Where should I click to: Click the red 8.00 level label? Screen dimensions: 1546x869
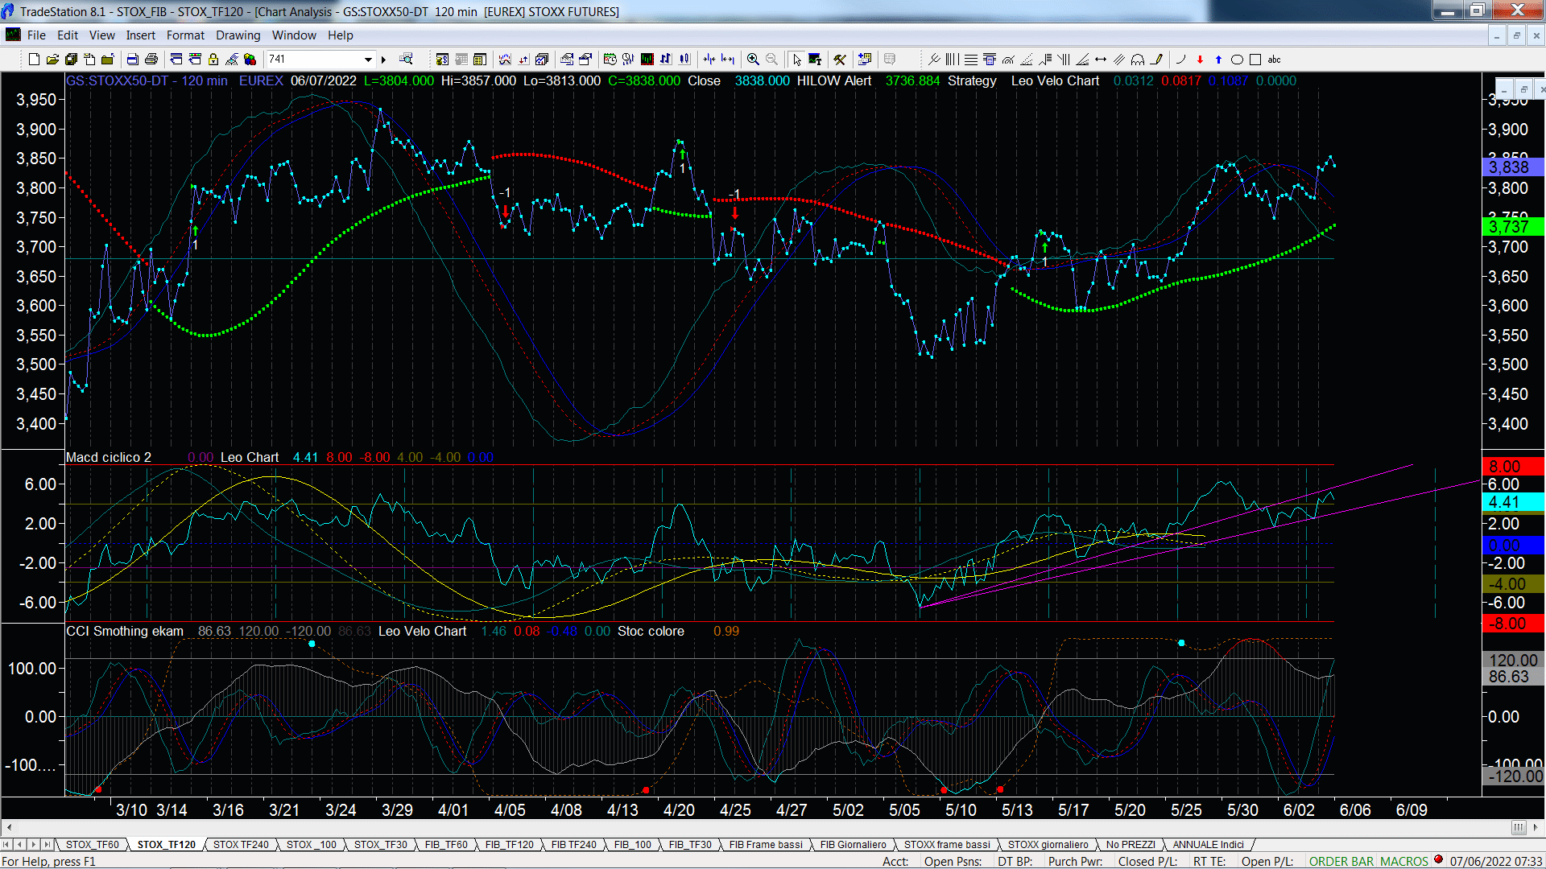(x=1512, y=467)
